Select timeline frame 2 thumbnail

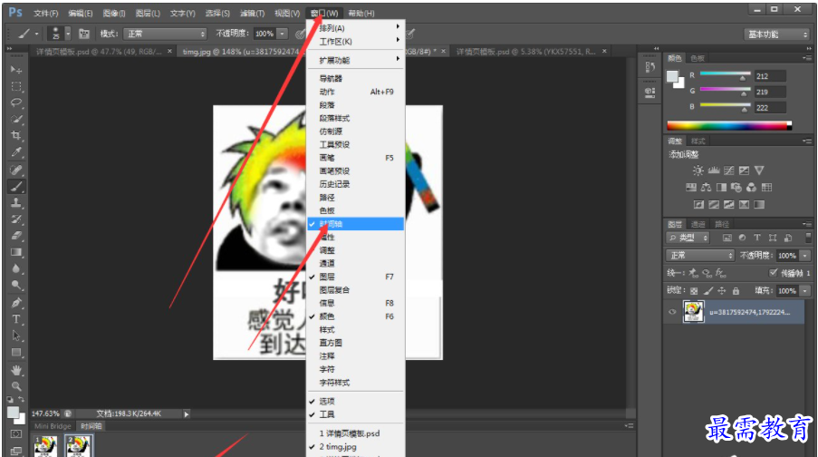[x=79, y=446]
